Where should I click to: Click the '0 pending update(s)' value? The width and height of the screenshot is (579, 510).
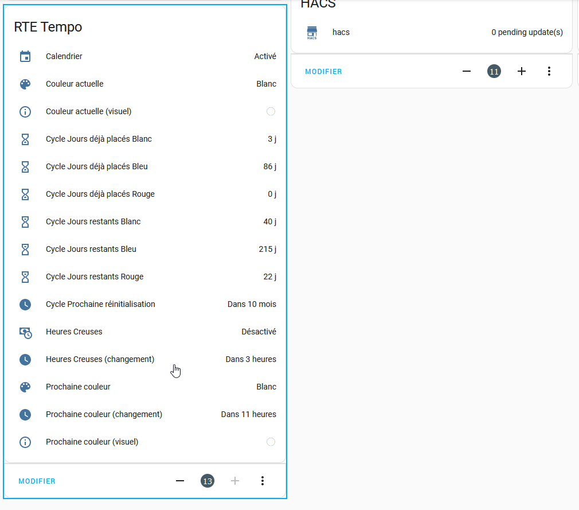(527, 33)
